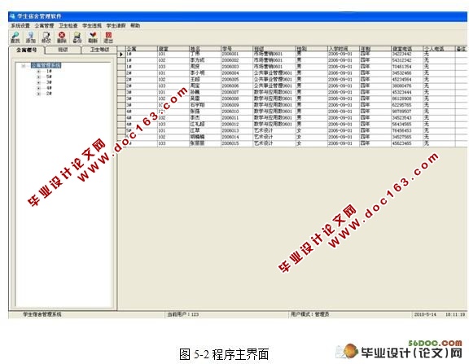Click the row selector for row 2006009

coord(121,105)
